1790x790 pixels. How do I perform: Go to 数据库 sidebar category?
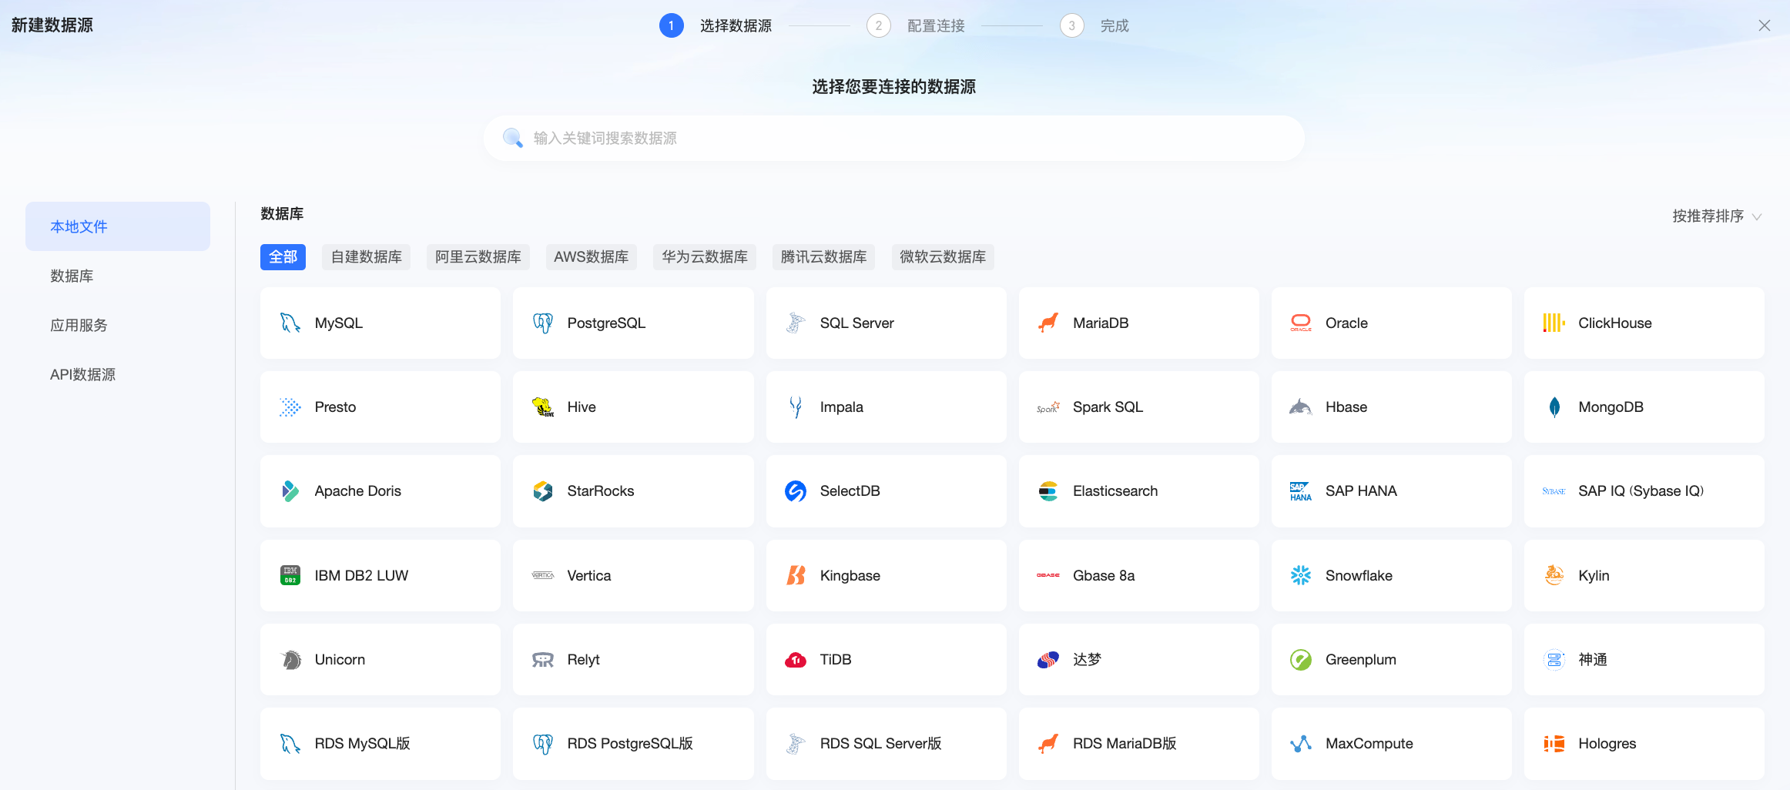coord(118,276)
